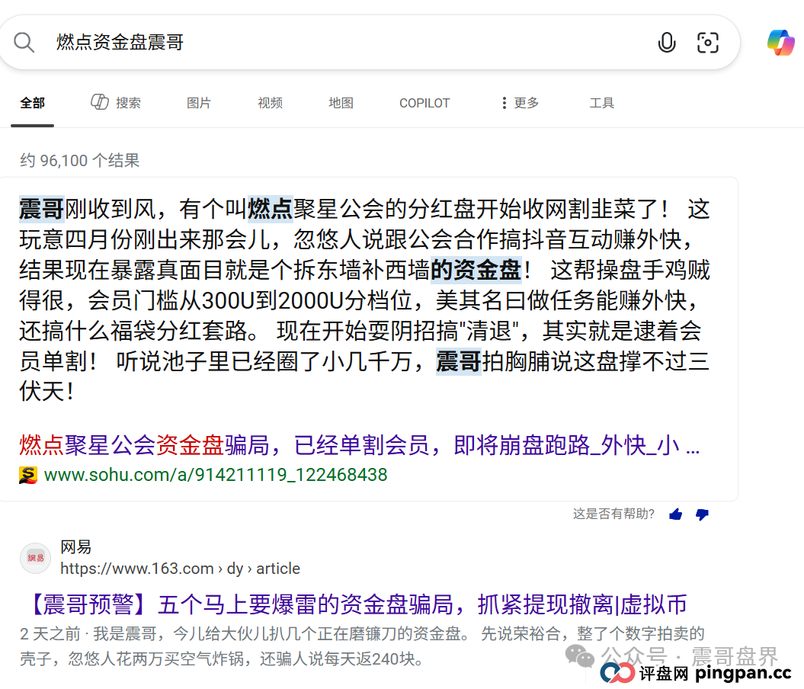This screenshot has width=804, height=689.
Task: Give thumbs down on the answer feedback
Action: (x=702, y=514)
